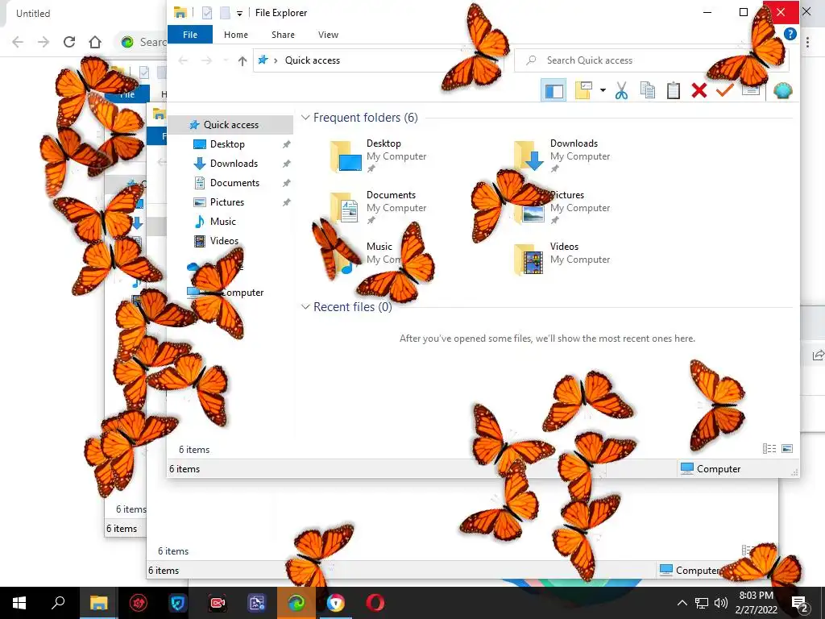Open File Explorer help with the question mark
825x619 pixels.
[x=790, y=34]
